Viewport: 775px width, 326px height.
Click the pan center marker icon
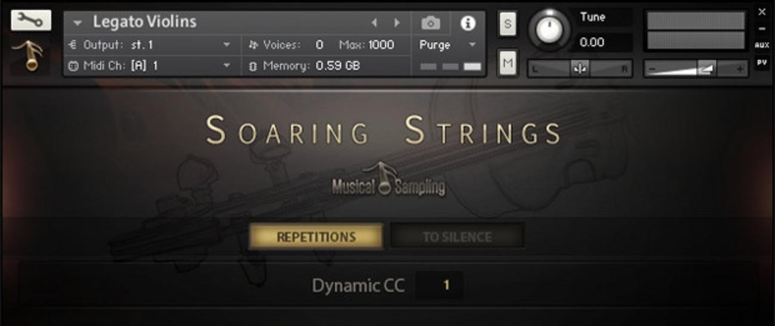click(x=579, y=69)
